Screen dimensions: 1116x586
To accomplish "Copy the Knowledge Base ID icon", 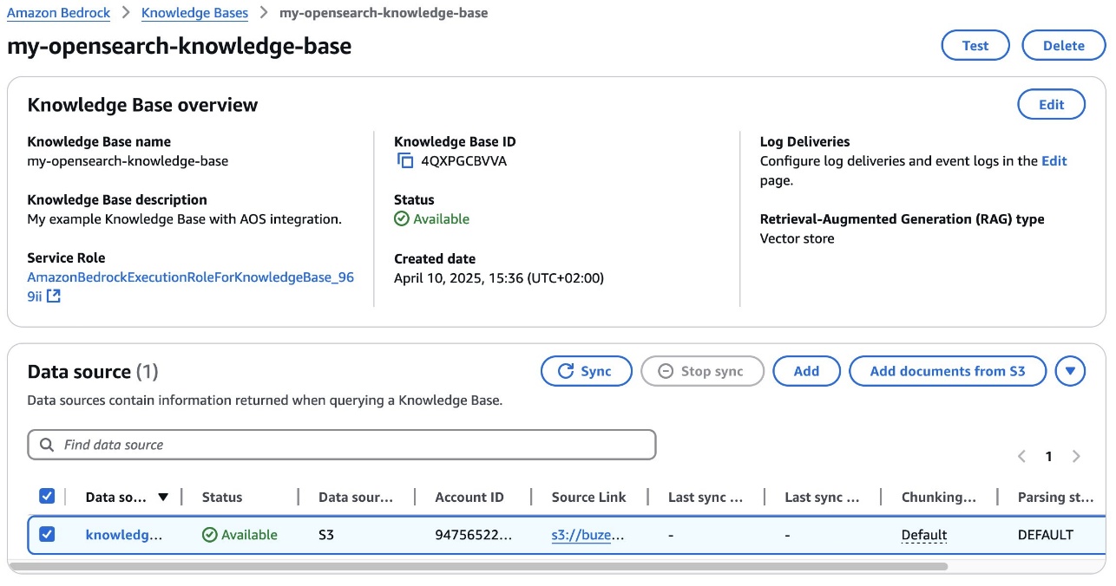I will pos(405,161).
